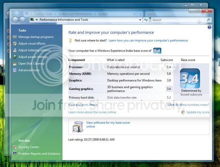Open Adjust power settings task
Viewport: 220px width, 167px height.
[33, 57]
